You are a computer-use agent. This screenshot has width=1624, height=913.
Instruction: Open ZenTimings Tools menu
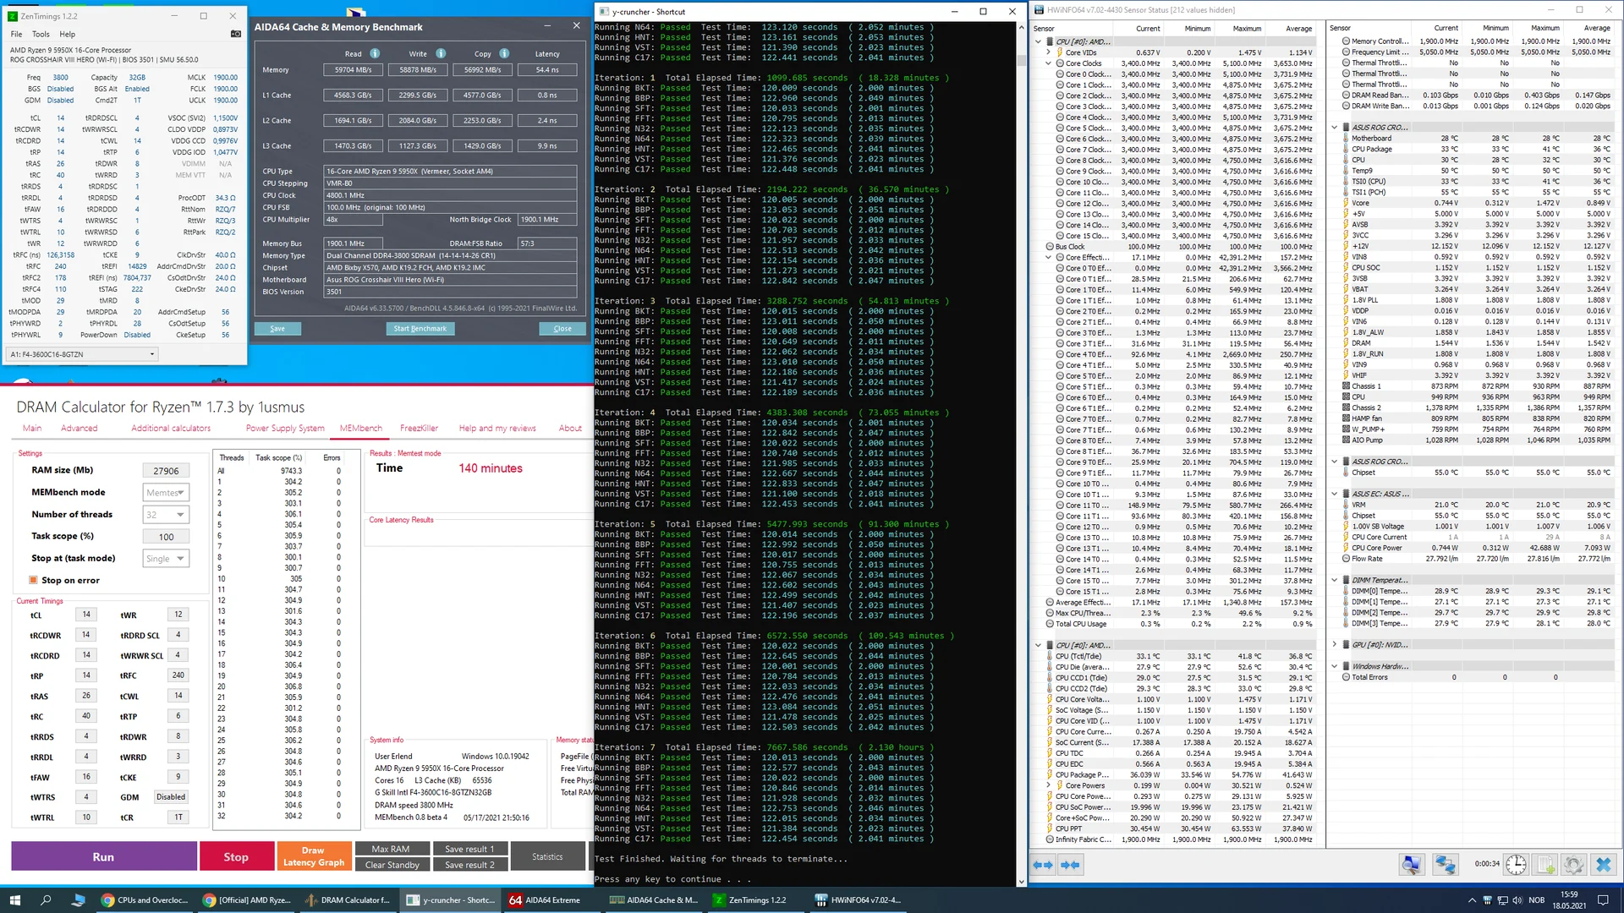(41, 35)
